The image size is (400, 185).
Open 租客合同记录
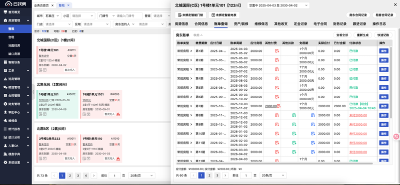384,15
